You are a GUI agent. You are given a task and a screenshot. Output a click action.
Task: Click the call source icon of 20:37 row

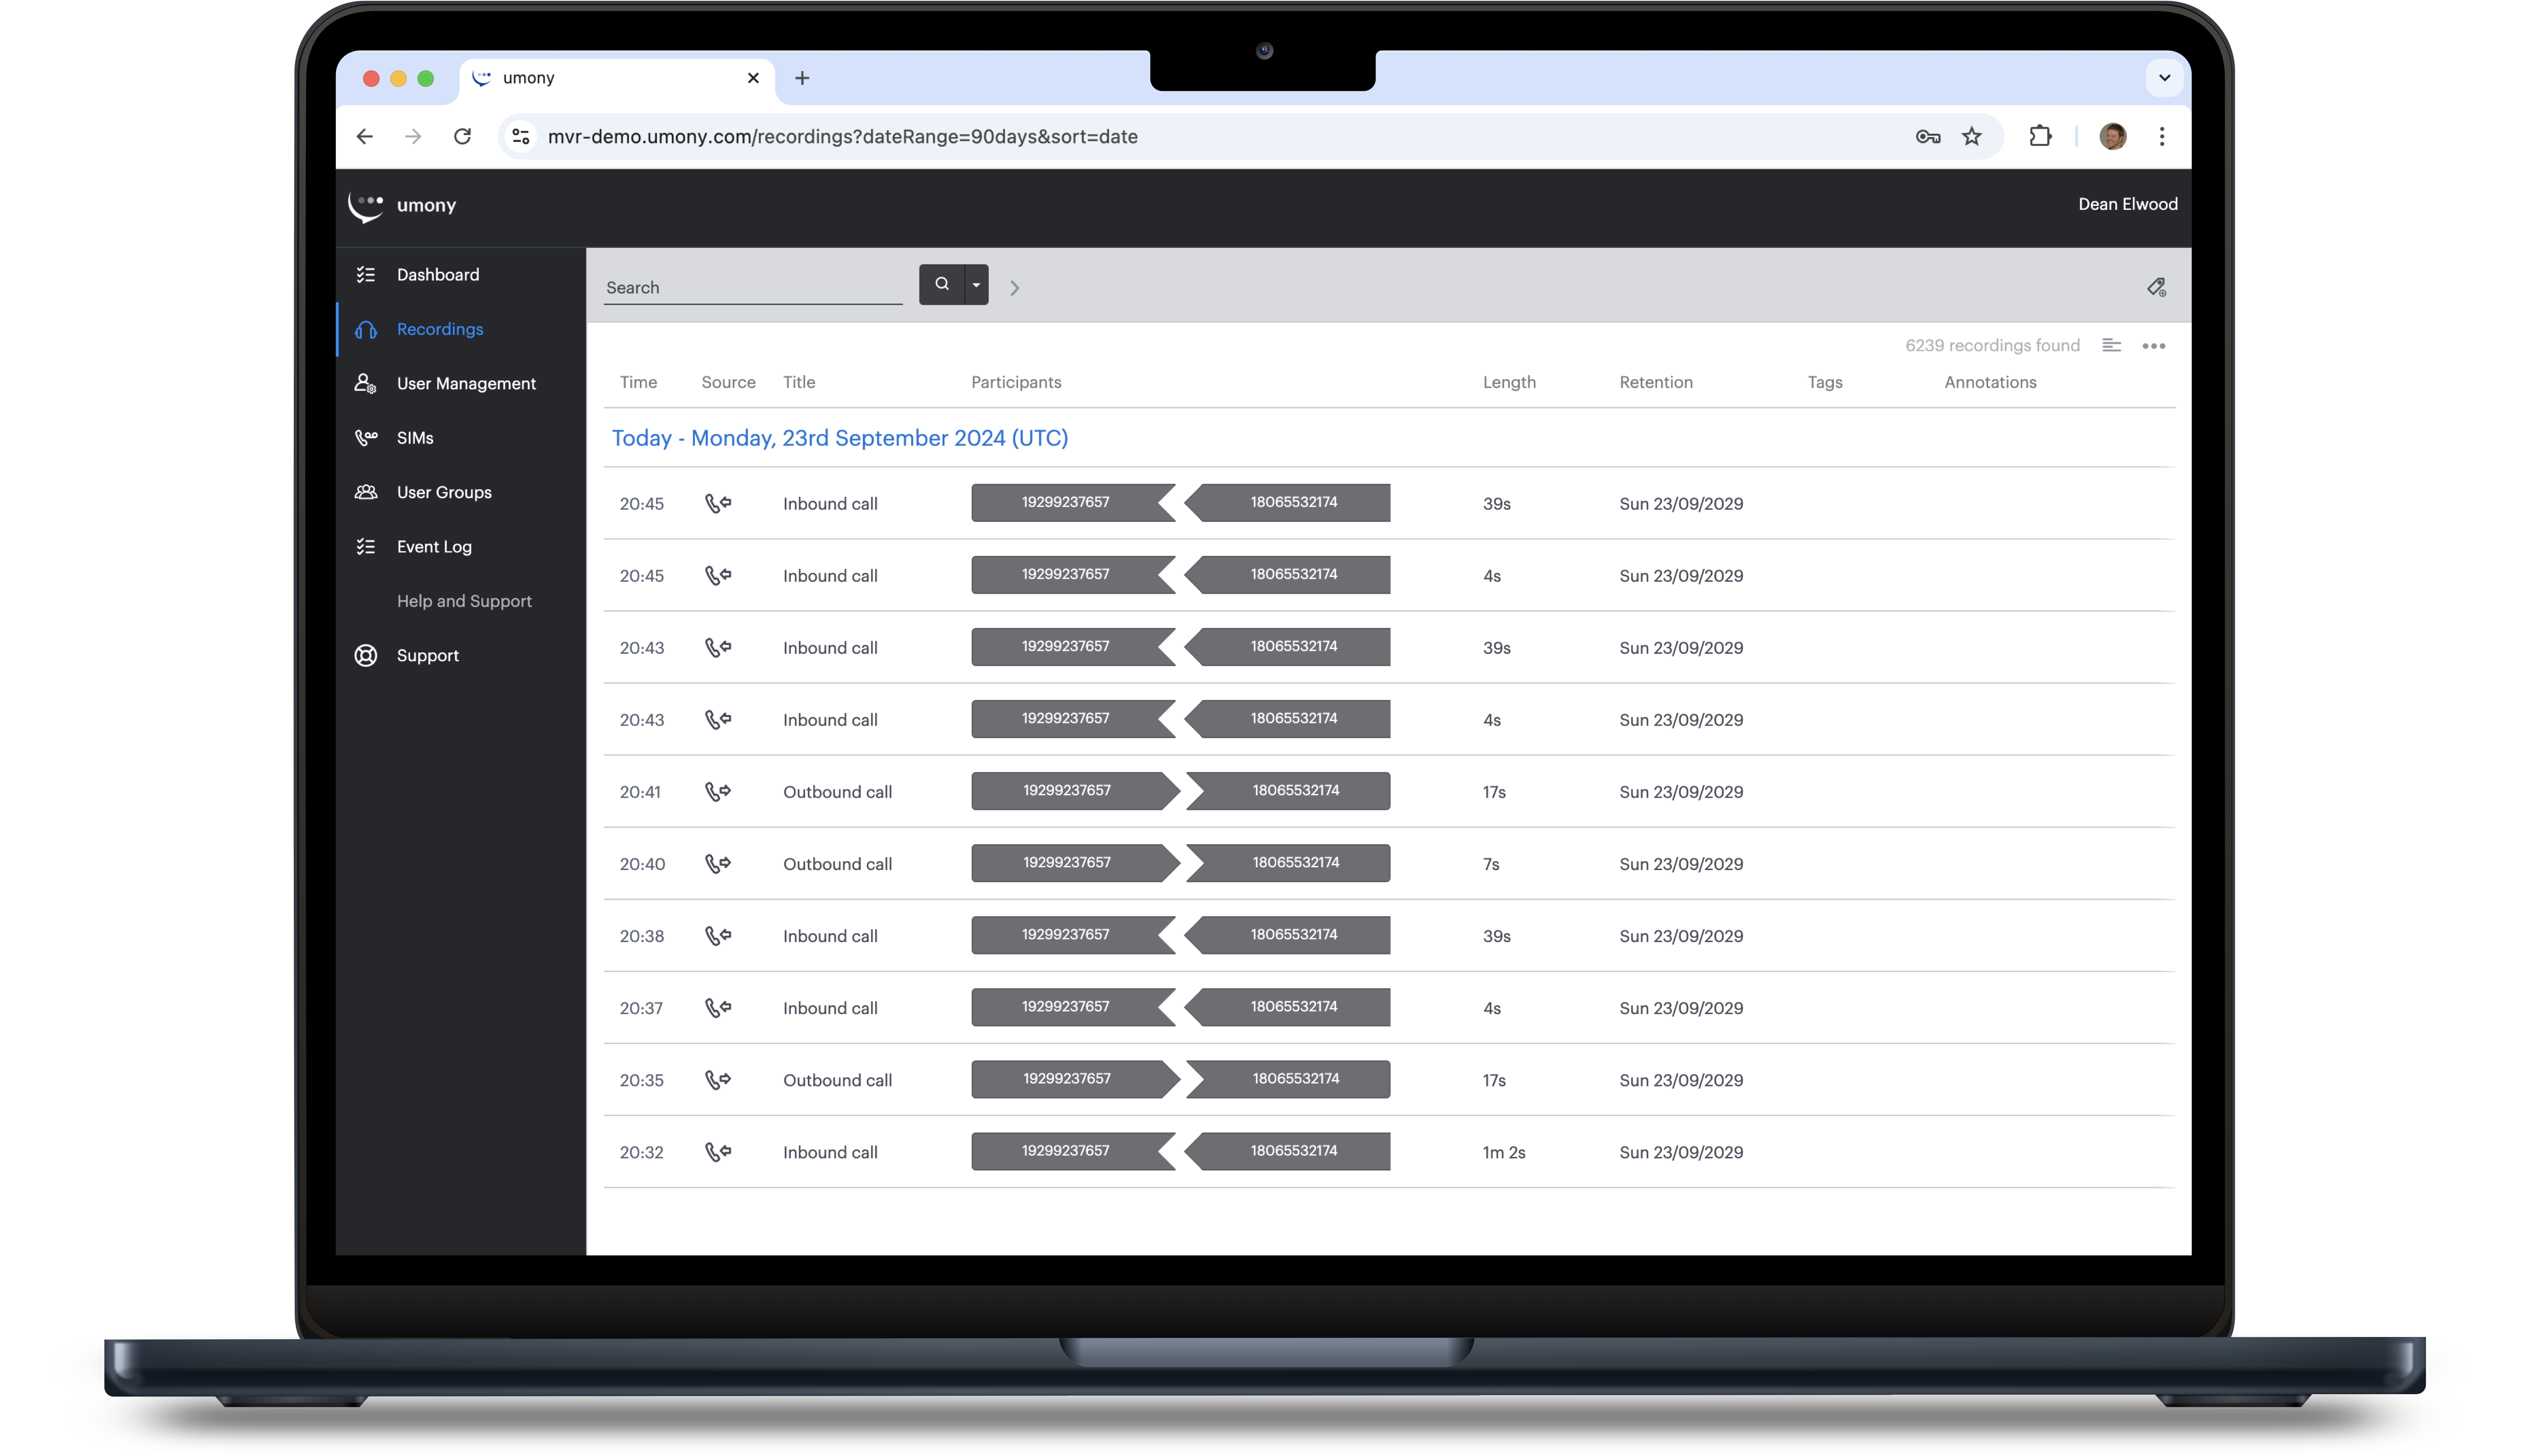[x=718, y=1007]
